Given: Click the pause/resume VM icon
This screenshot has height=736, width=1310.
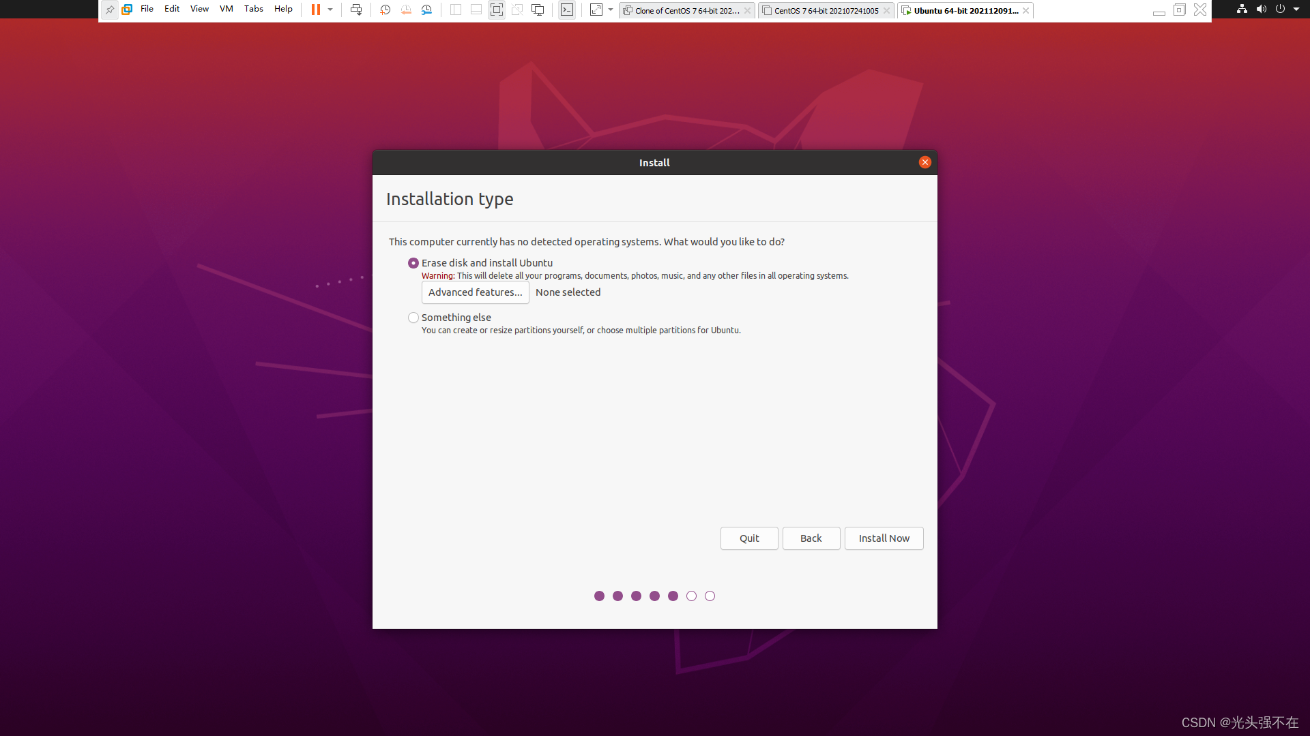Looking at the screenshot, I should click(x=315, y=10).
